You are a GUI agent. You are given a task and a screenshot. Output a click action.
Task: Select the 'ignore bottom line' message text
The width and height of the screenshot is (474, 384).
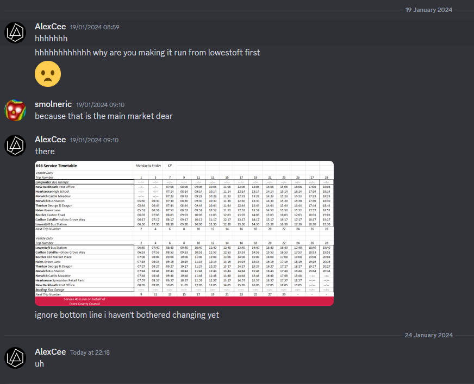coord(127,315)
